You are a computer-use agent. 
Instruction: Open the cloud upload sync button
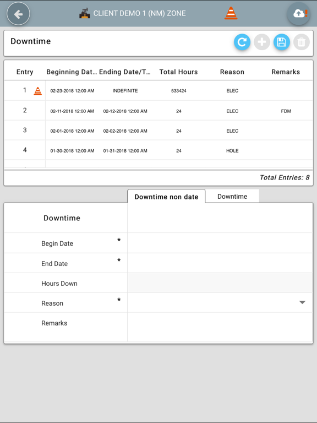[x=298, y=13]
